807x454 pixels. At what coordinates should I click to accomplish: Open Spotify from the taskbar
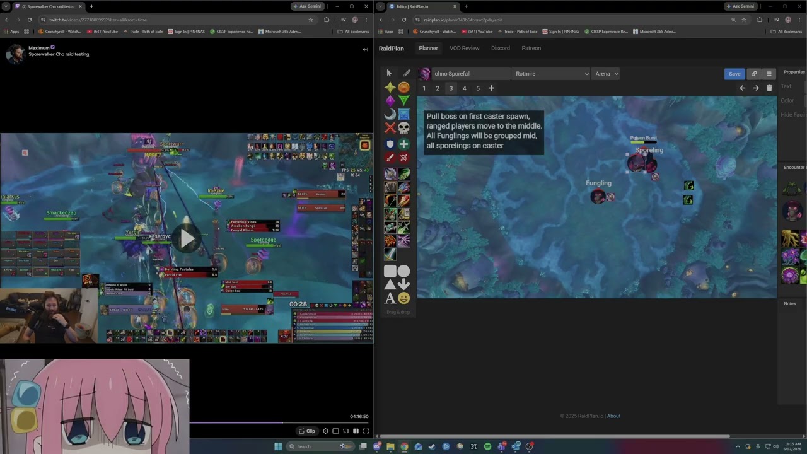(487, 446)
